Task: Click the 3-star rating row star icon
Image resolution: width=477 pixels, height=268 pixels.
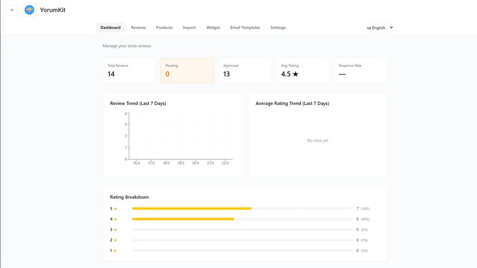Action: (115, 230)
